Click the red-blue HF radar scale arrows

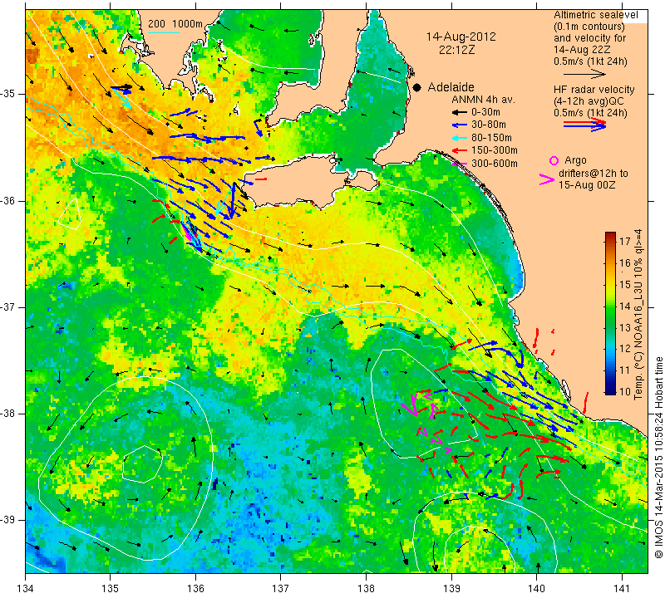pyautogui.click(x=584, y=125)
